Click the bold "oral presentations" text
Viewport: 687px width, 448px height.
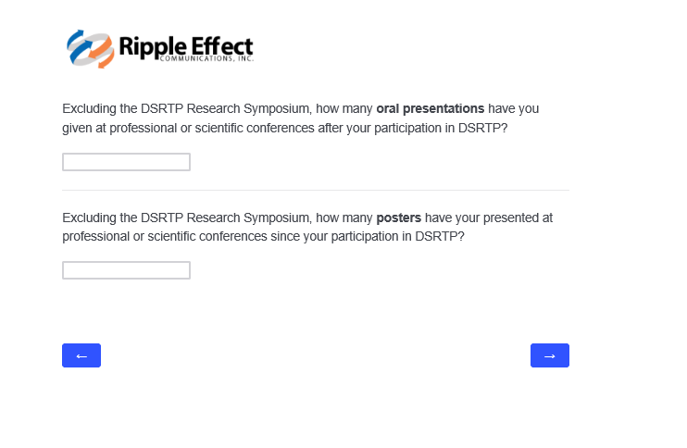point(430,108)
